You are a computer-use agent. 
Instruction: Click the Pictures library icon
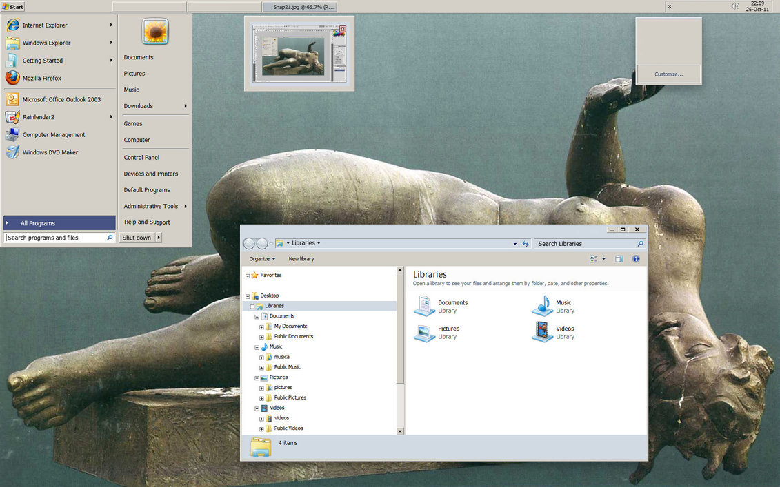pyautogui.click(x=425, y=332)
